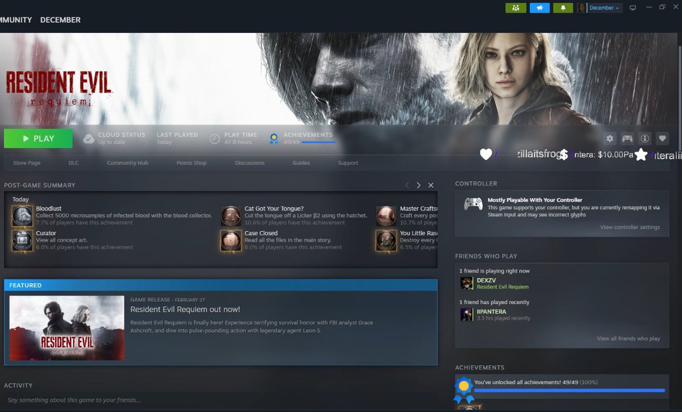682x412 pixels.
Task: Open the You Little Ras achievement badge
Action: (386, 240)
